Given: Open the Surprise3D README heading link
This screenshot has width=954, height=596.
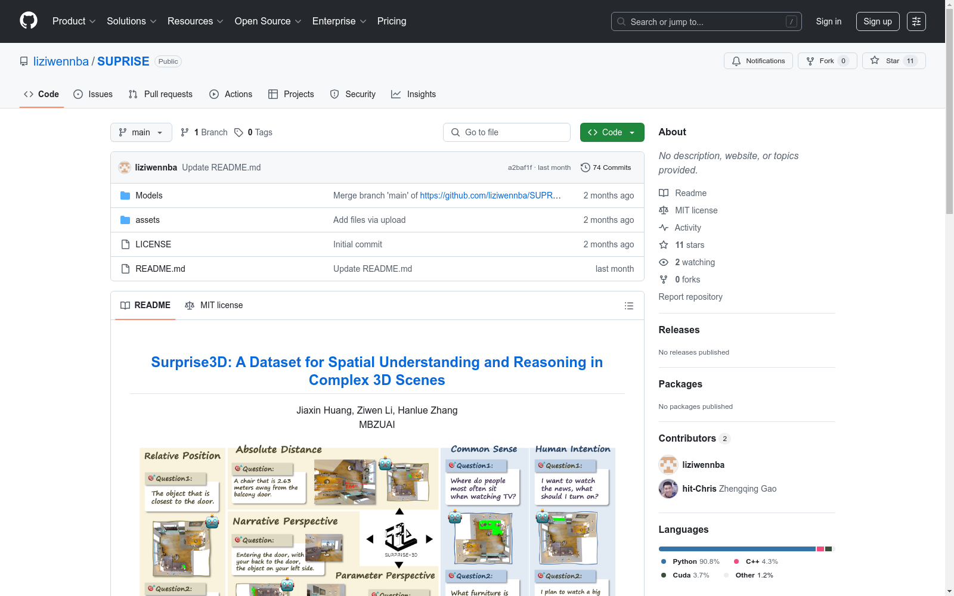Looking at the screenshot, I should [377, 371].
